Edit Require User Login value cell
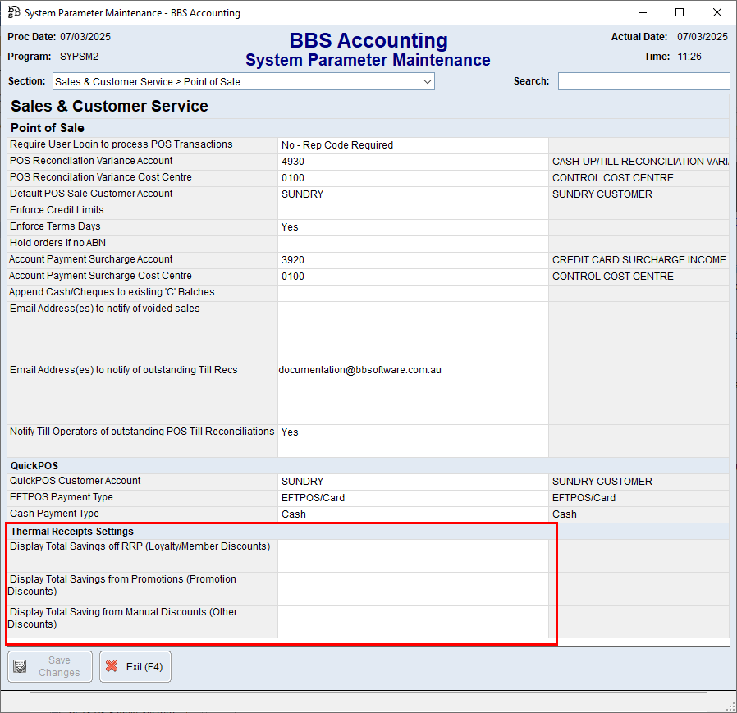The image size is (737, 713). point(412,145)
